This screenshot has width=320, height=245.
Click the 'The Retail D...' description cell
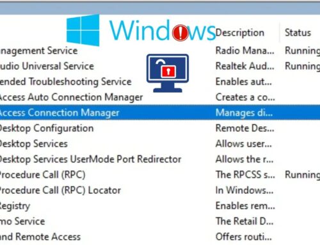pyautogui.click(x=244, y=221)
